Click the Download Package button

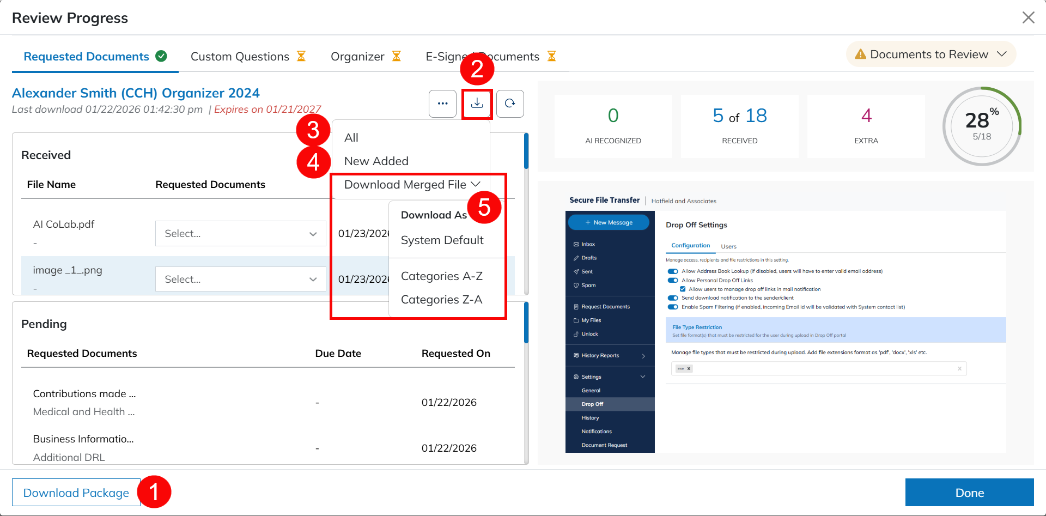point(76,493)
